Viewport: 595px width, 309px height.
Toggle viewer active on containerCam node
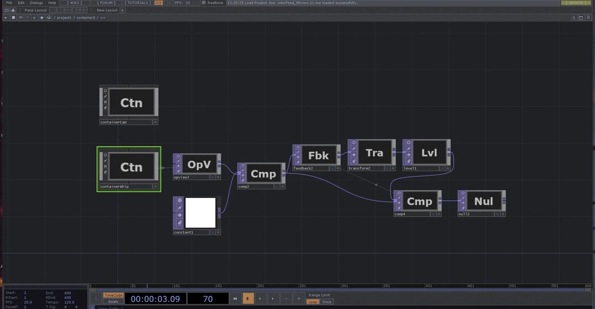(105, 91)
